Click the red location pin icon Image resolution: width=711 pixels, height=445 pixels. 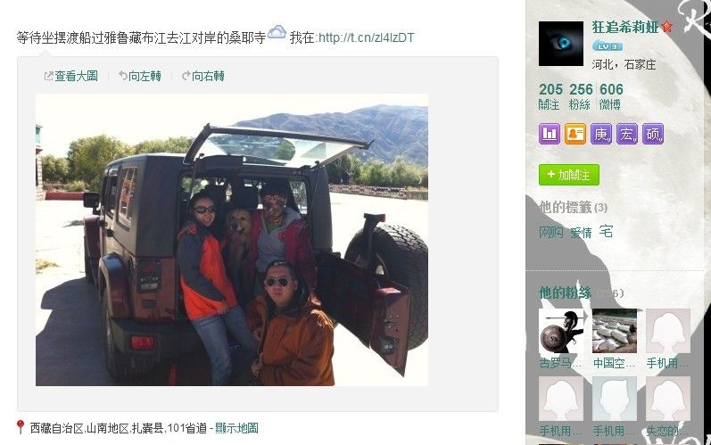[x=20, y=427]
